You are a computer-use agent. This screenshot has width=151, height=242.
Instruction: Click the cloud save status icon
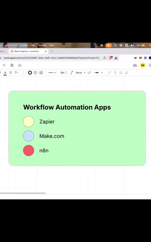coord(20,65)
